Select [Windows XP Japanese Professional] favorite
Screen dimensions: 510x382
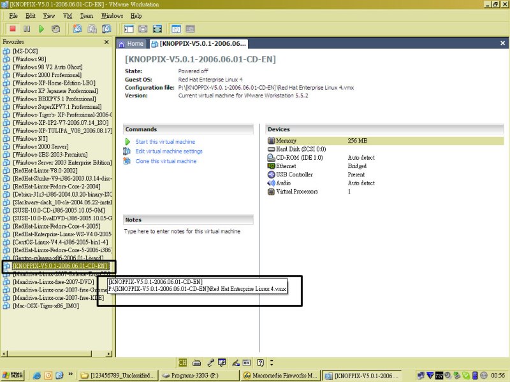[x=55, y=91]
